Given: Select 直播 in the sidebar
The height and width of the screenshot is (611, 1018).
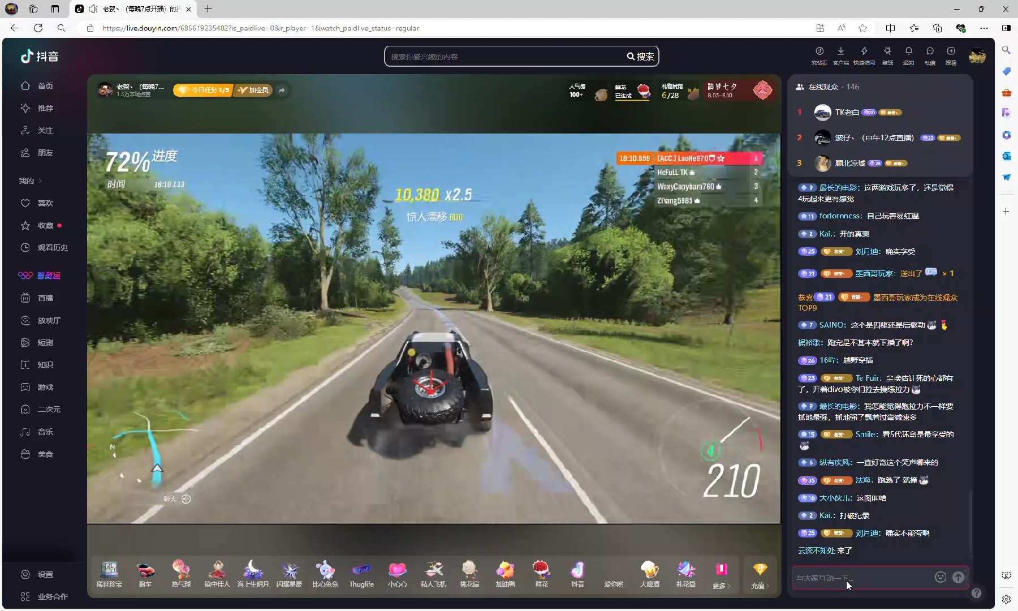Looking at the screenshot, I should click(37, 298).
